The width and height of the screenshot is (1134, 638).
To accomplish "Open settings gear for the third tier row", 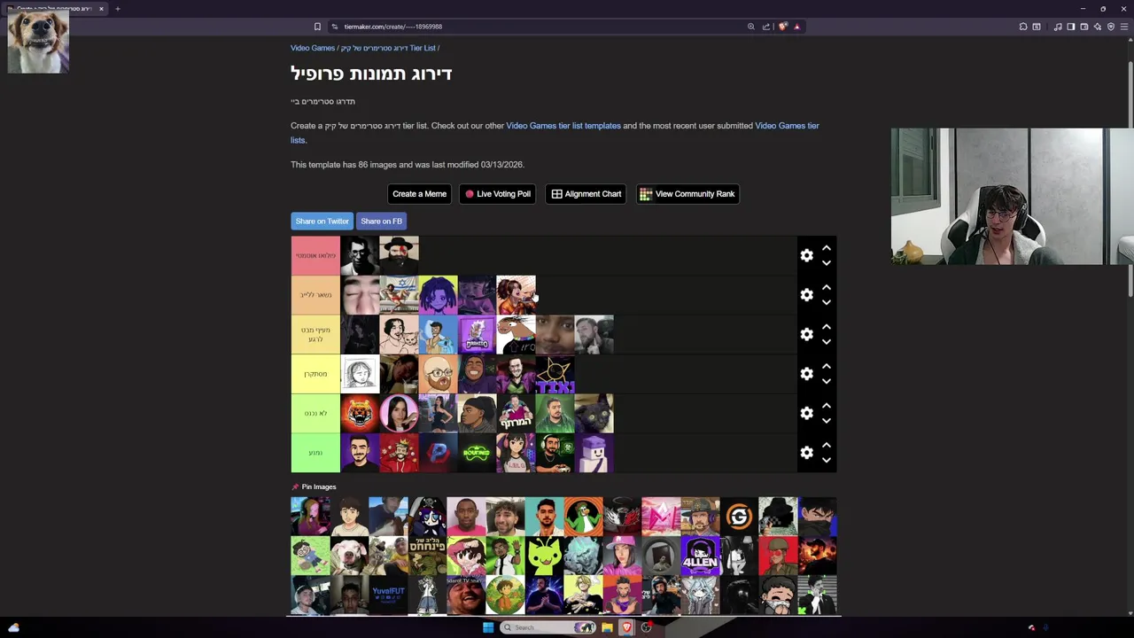I will point(806,334).
